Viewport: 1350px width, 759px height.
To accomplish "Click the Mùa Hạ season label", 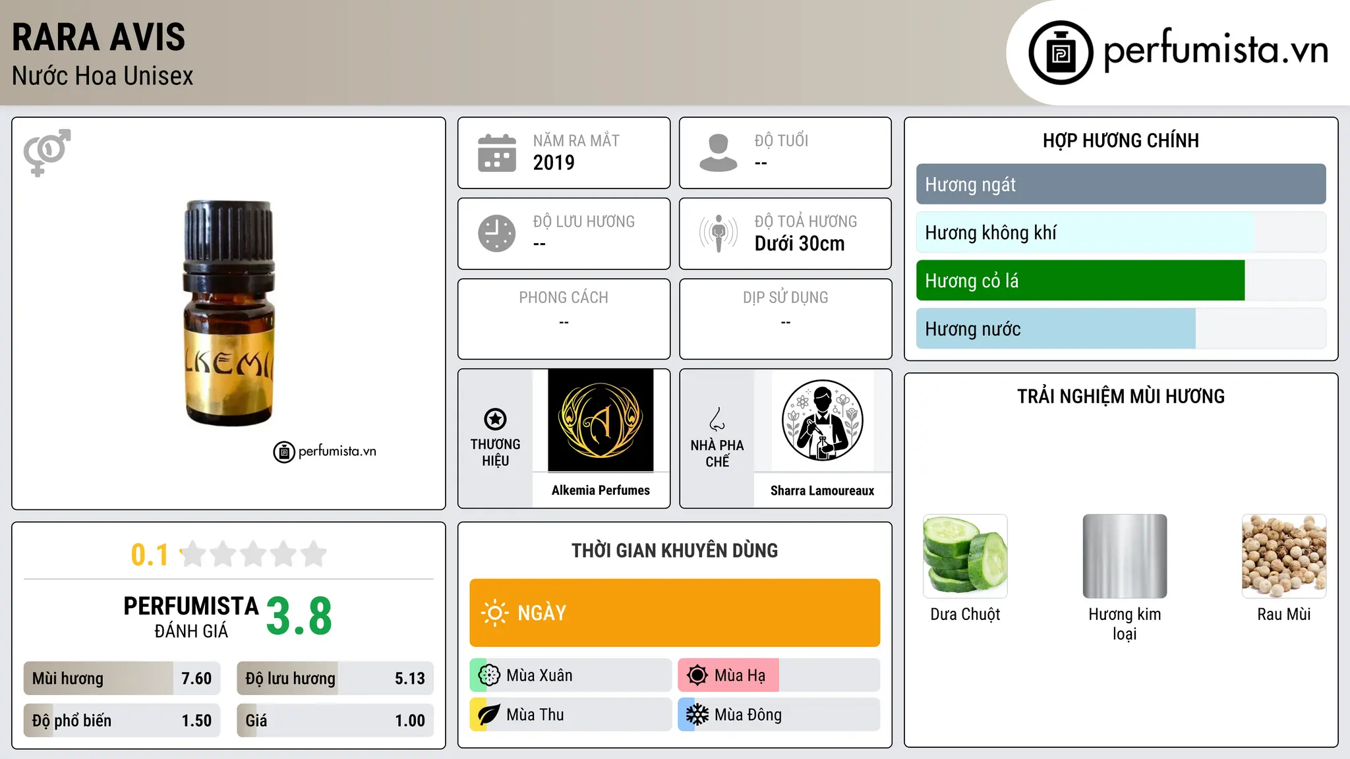I will pyautogui.click(x=740, y=675).
